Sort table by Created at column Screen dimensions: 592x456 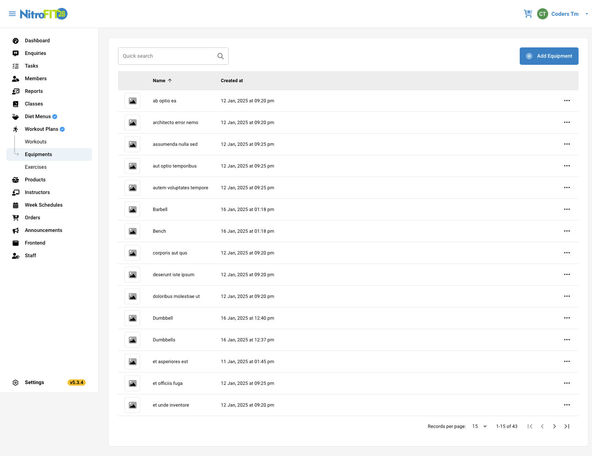pos(232,81)
